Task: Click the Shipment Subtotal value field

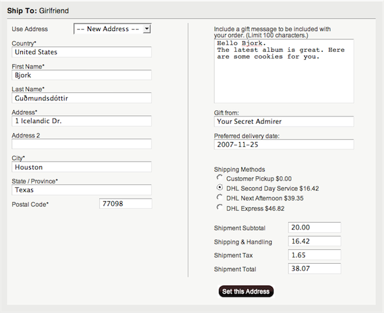Action: coord(315,228)
